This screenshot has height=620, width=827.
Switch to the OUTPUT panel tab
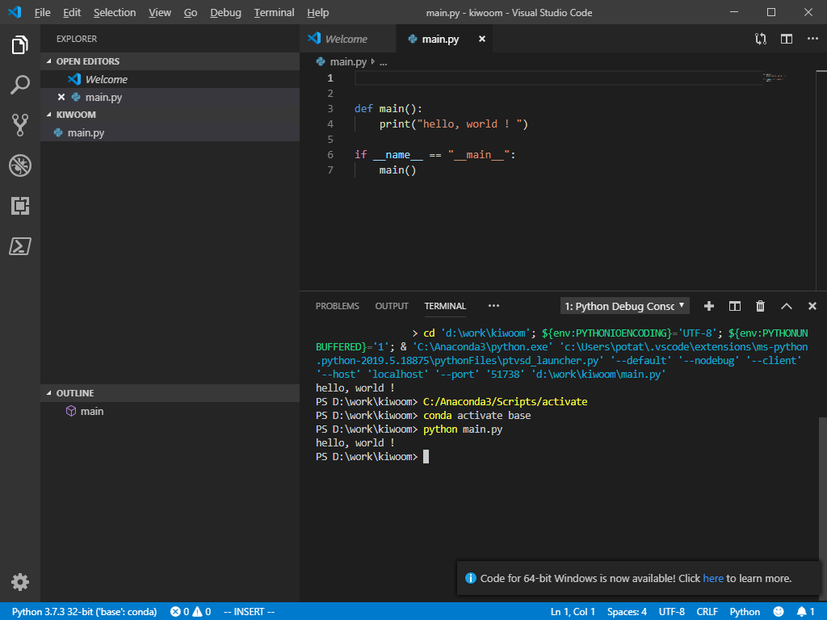tap(392, 306)
